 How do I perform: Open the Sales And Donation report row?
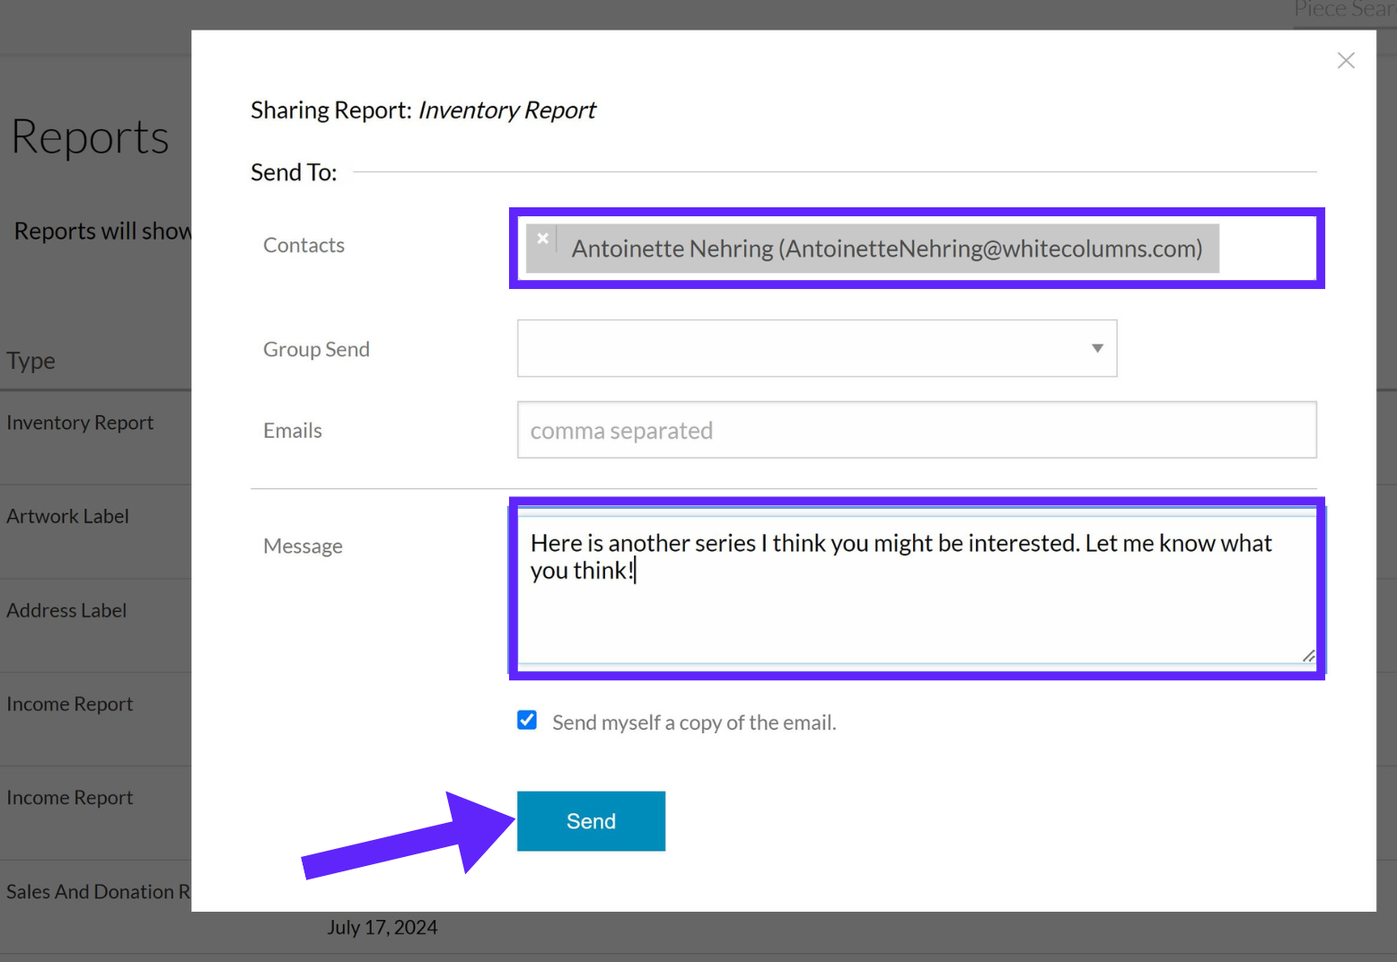pyautogui.click(x=98, y=892)
